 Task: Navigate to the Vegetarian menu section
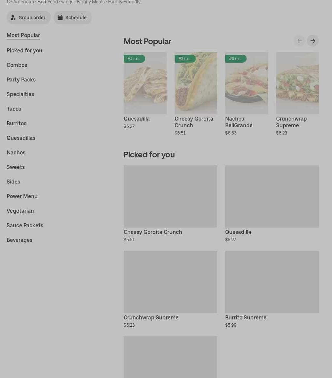click(20, 211)
